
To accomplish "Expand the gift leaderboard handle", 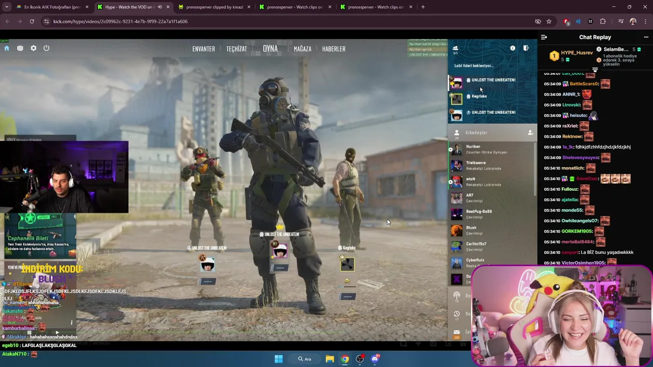I will point(595,70).
